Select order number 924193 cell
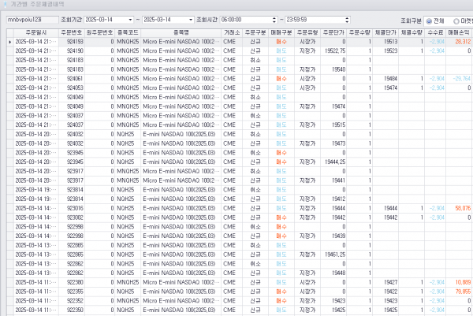 point(72,42)
